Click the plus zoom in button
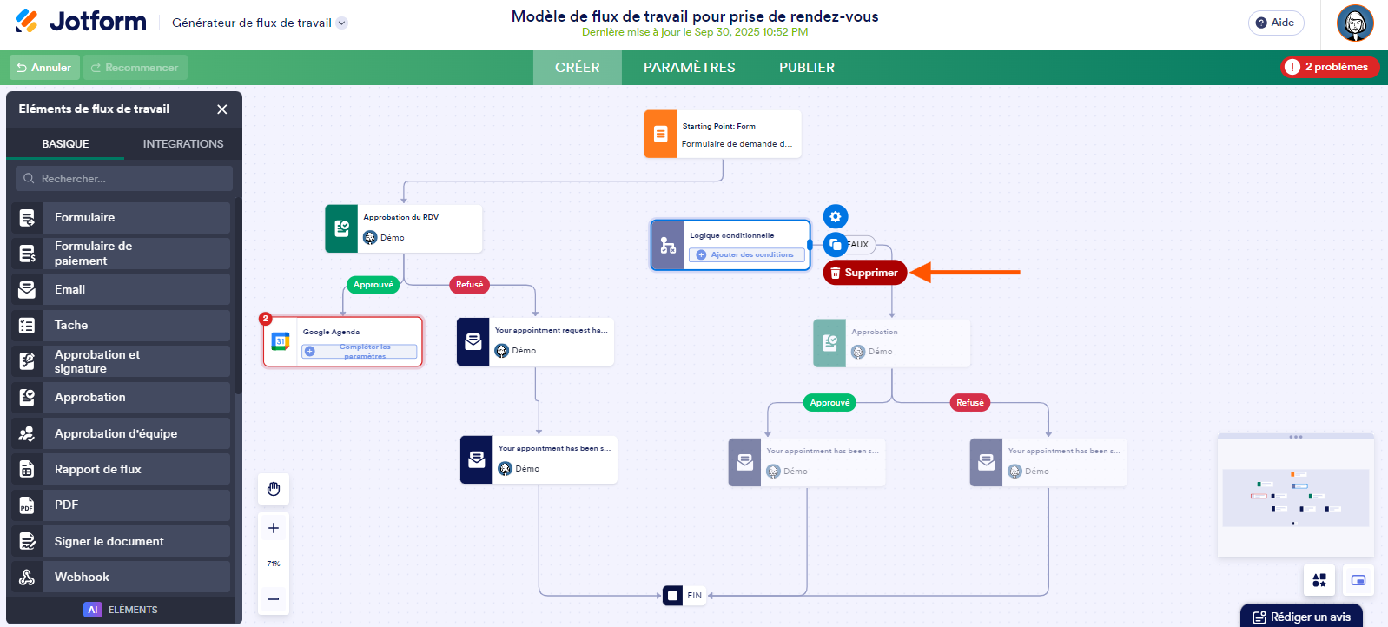Image resolution: width=1388 pixels, height=627 pixels. click(274, 528)
